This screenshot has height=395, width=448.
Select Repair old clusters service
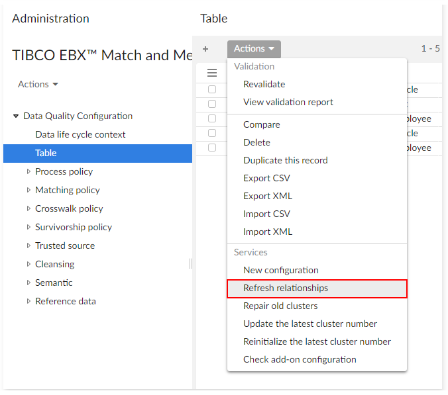[280, 306]
